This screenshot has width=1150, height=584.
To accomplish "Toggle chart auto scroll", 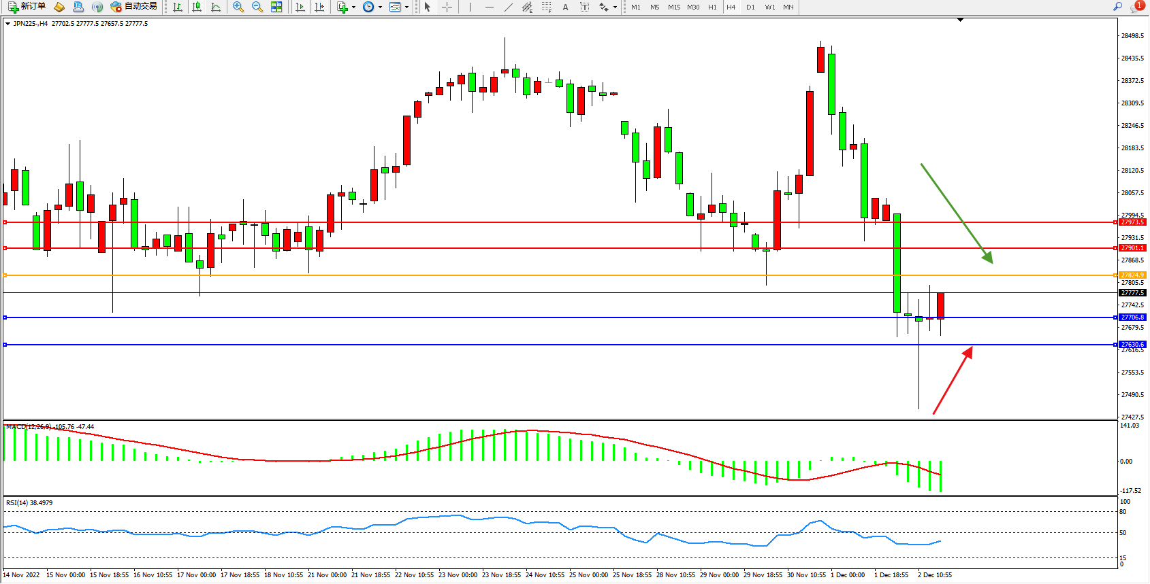I will (300, 7).
